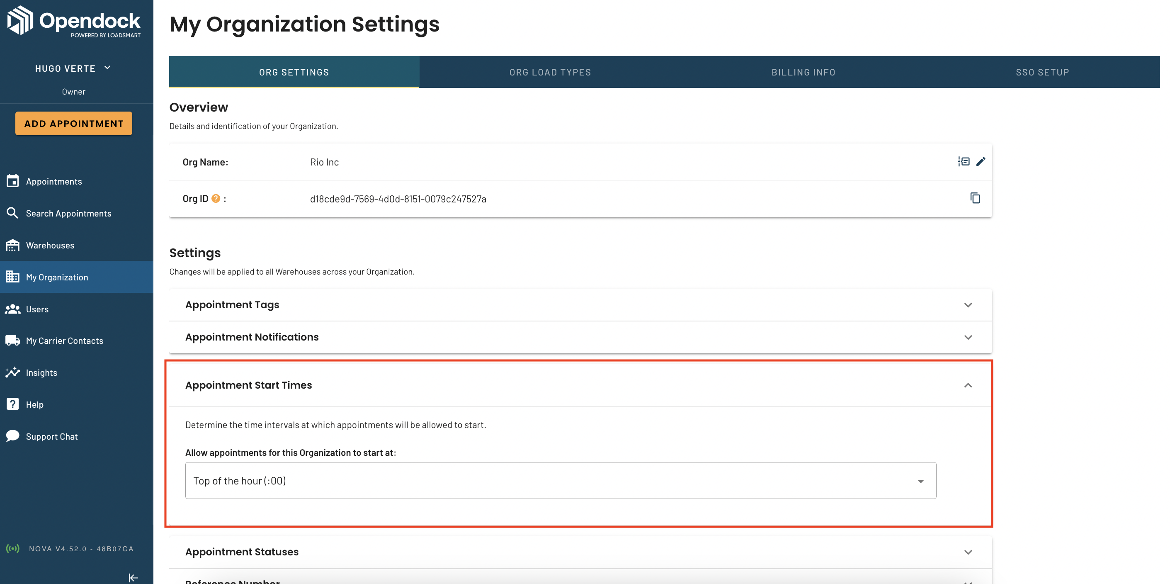Screen dimensions: 1170x584
Task: Collapse the sidebar with arrow icon
Action: click(133, 578)
